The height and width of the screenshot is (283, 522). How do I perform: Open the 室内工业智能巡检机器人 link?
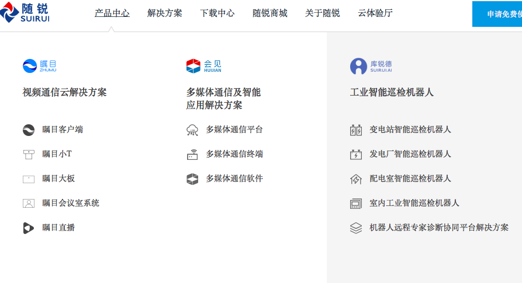(x=414, y=203)
